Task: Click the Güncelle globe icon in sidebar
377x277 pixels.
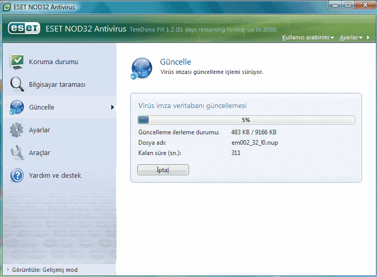Action: pos(17,107)
